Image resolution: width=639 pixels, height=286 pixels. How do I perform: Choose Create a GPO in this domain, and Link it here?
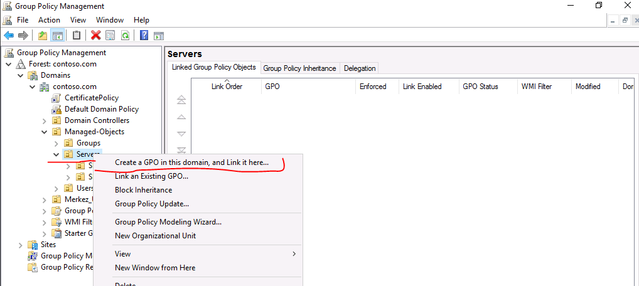[x=198, y=162]
